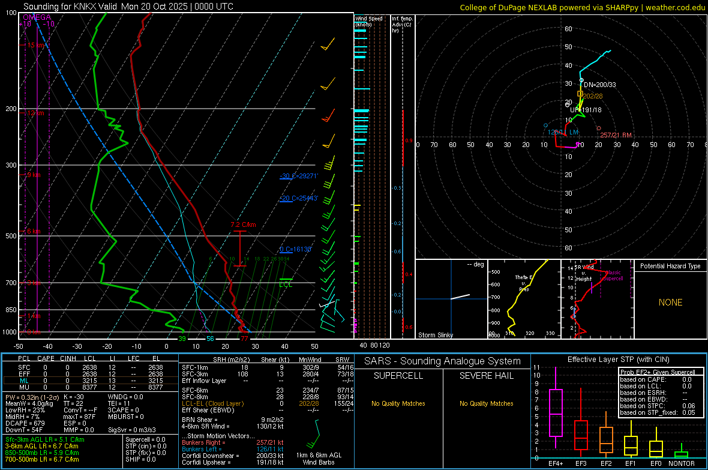Click the orange 202/28 hodograph label

point(592,96)
